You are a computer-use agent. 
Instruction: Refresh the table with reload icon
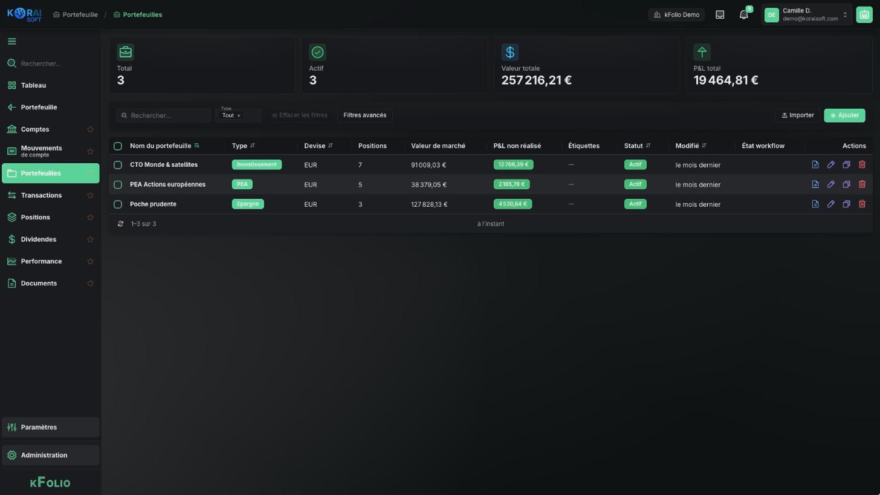(x=120, y=224)
